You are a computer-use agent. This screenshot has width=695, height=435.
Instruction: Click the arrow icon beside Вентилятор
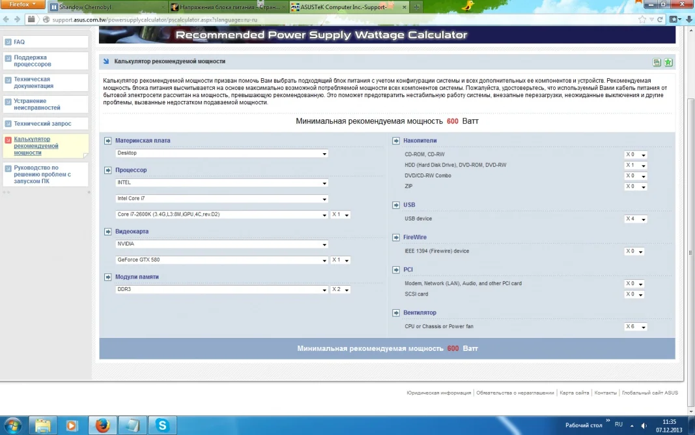(x=396, y=313)
